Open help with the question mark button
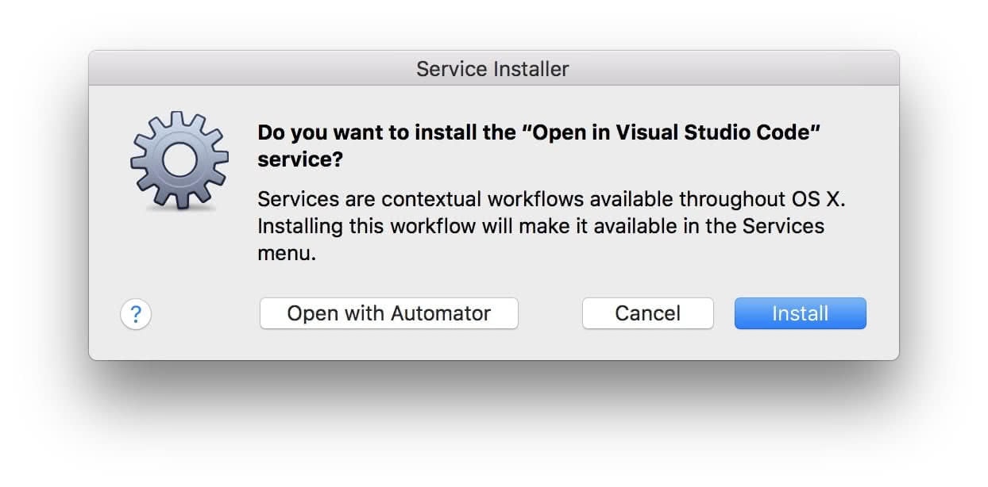Screen dimensions: 988x487 pyautogui.click(x=136, y=315)
